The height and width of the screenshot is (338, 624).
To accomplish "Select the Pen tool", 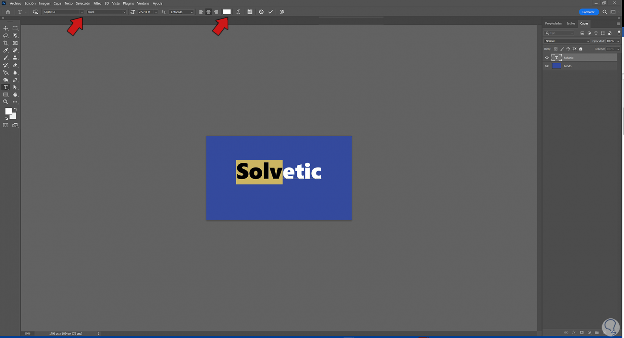I will (x=15, y=80).
